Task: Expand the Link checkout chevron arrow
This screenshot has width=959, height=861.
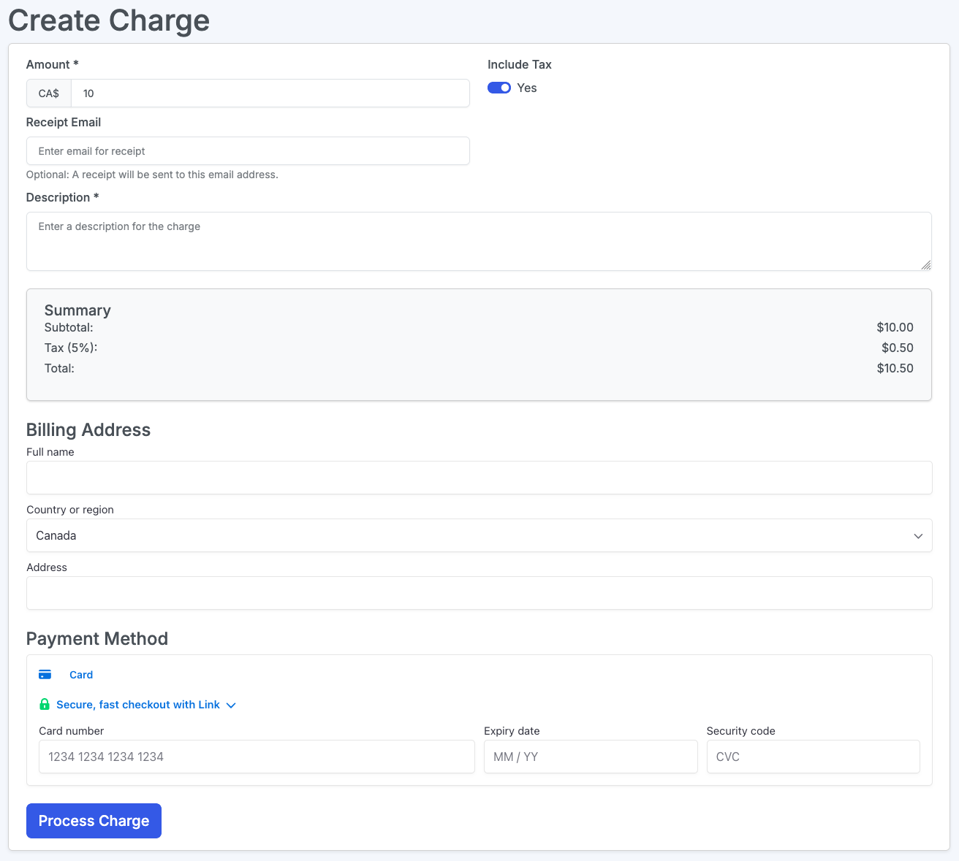Action: [x=231, y=705]
